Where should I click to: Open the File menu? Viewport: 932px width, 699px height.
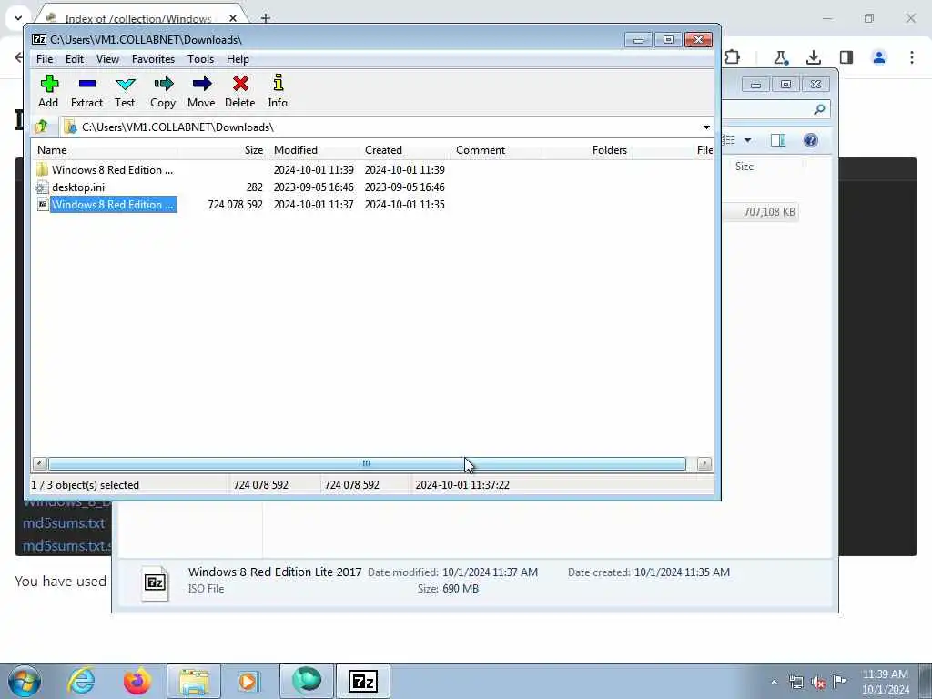tap(45, 59)
